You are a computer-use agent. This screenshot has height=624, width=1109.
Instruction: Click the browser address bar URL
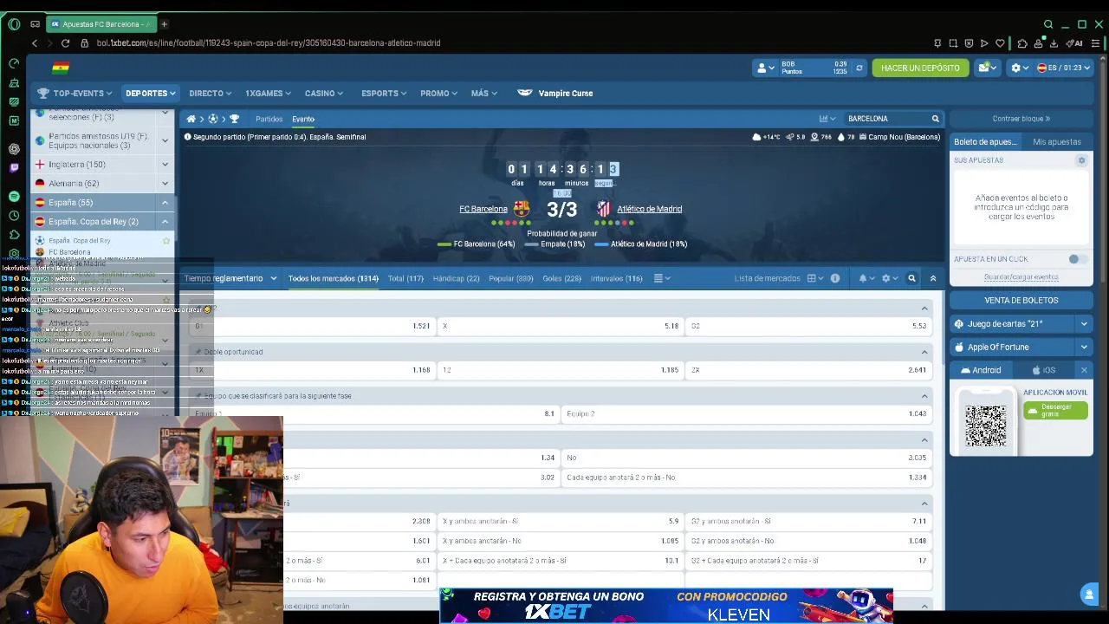pos(269,42)
